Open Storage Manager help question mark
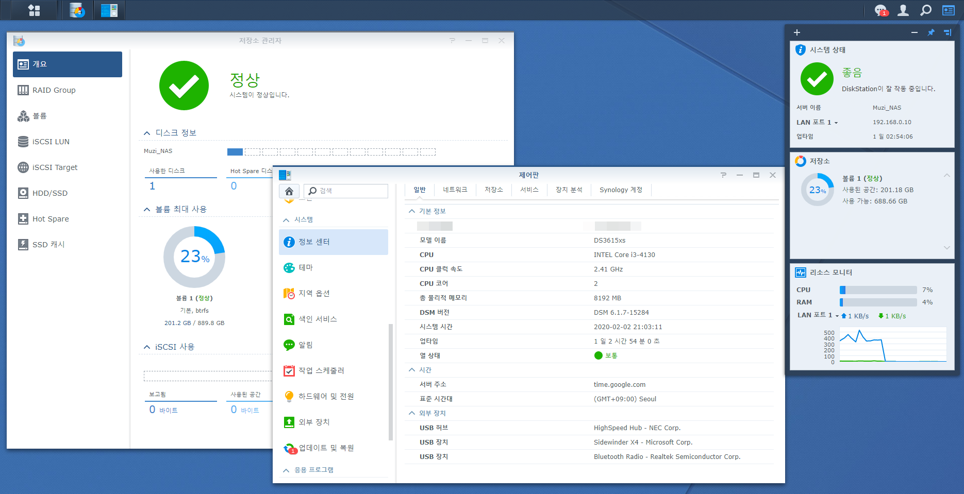The height and width of the screenshot is (494, 964). tap(452, 41)
